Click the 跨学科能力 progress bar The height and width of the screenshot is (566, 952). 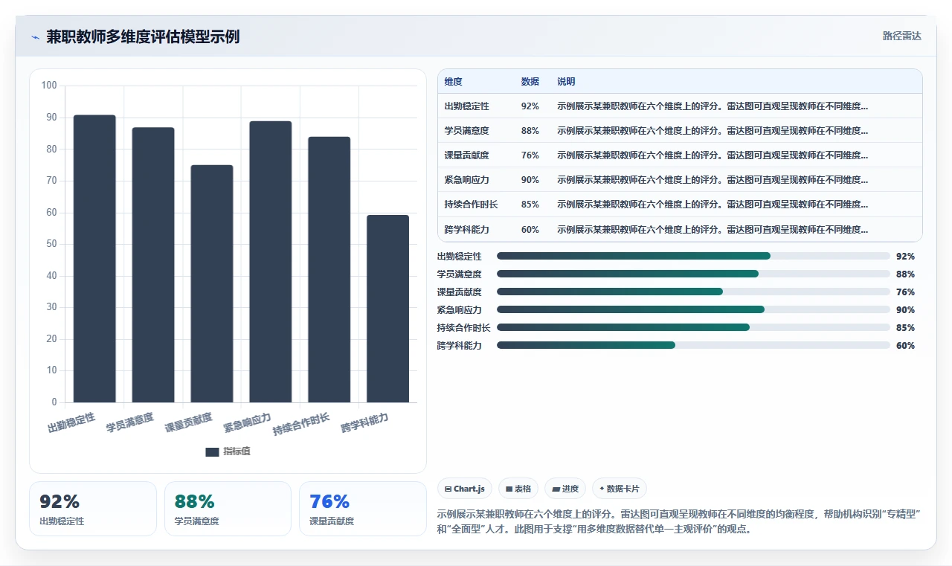(693, 345)
